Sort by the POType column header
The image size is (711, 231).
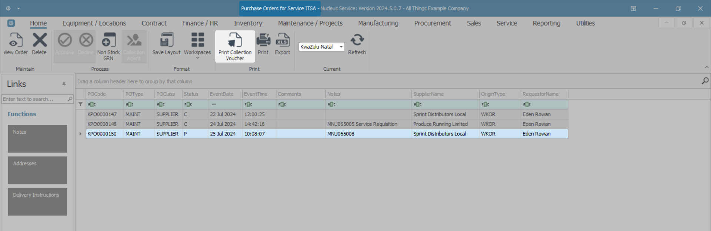(x=139, y=94)
